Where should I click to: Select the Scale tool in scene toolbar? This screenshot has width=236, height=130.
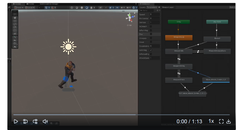click(15, 27)
